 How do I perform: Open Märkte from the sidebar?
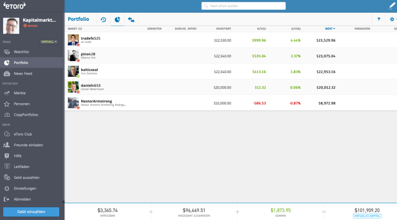coord(20,93)
